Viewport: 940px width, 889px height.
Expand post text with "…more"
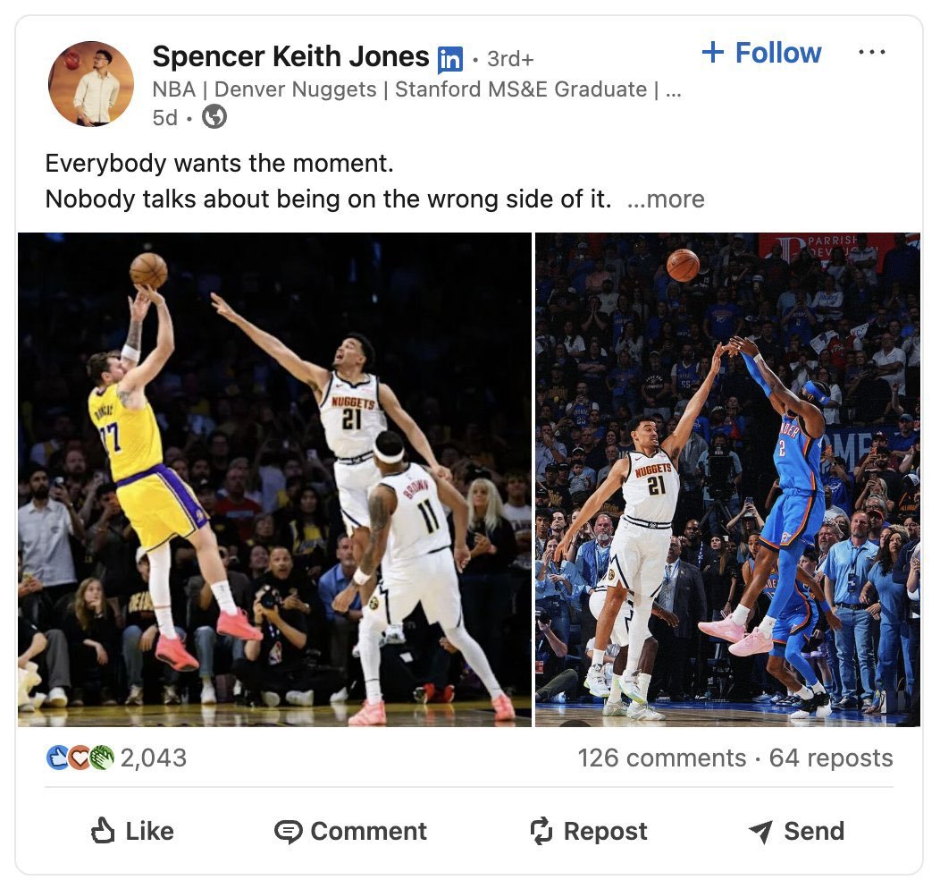666,199
